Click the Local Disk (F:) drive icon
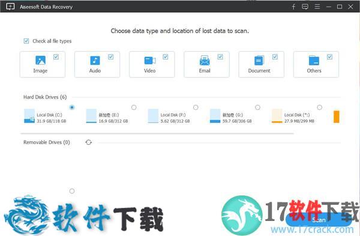 [153, 116]
